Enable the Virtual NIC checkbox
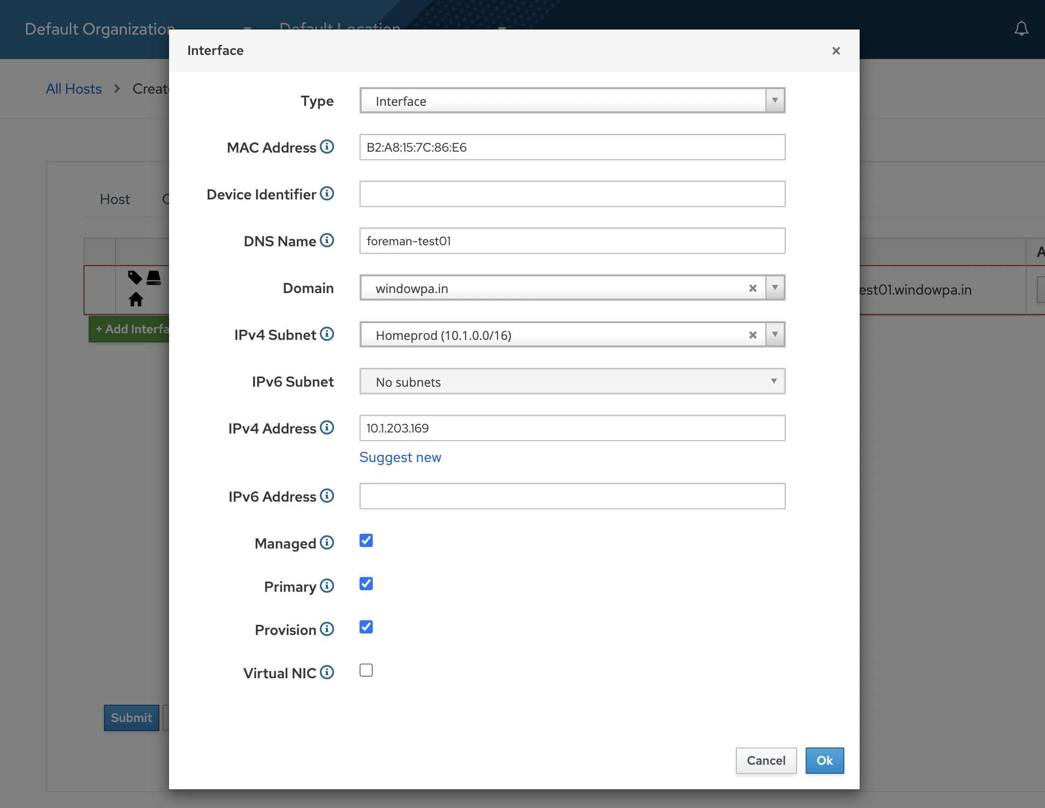Screen dimensions: 1045x808 tap(366, 670)
